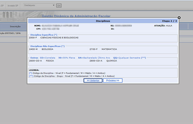Image resolution: width=193 pixels, height=124 pixels.
Task: Click the Disciplinas dialog title bar
Action: click(103, 21)
